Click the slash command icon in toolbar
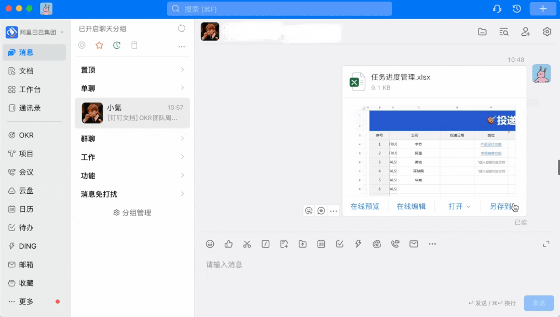This screenshot has width=560, height=317. (265, 244)
